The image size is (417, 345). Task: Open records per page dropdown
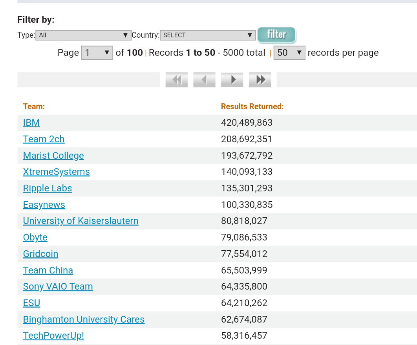pos(289,53)
